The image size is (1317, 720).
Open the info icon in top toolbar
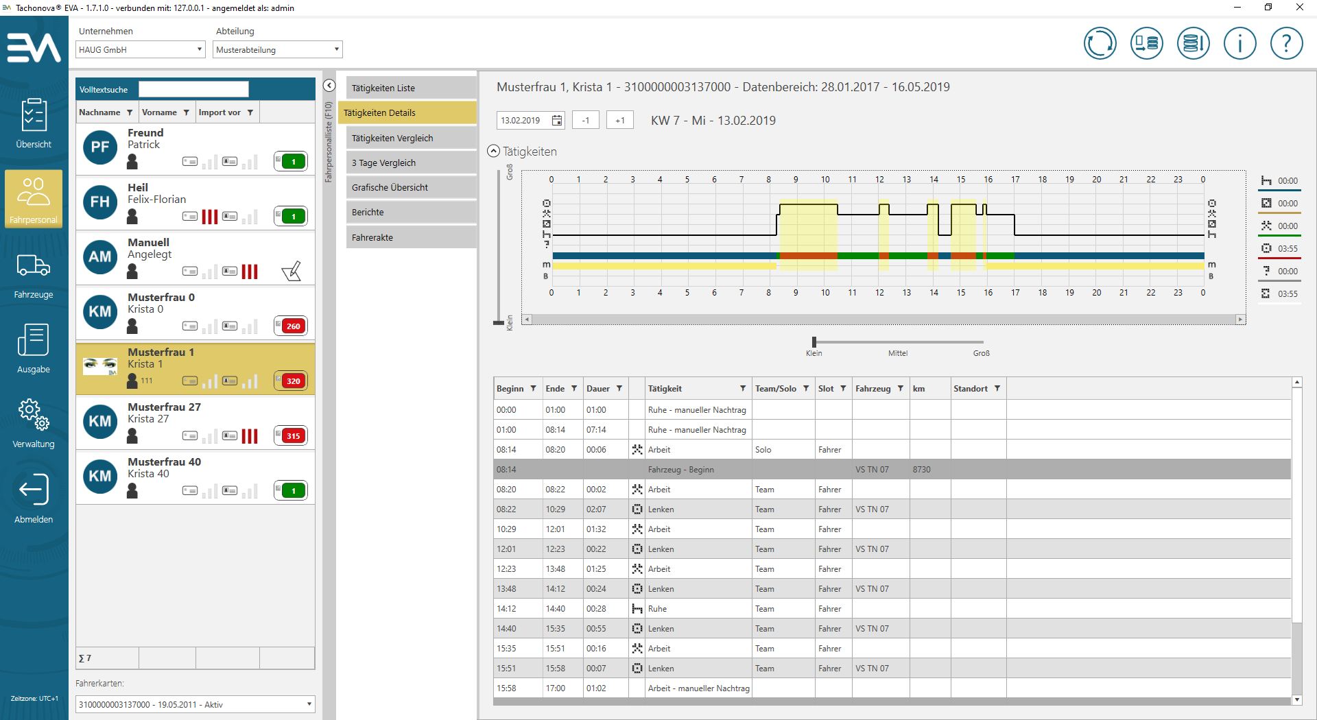[1239, 44]
